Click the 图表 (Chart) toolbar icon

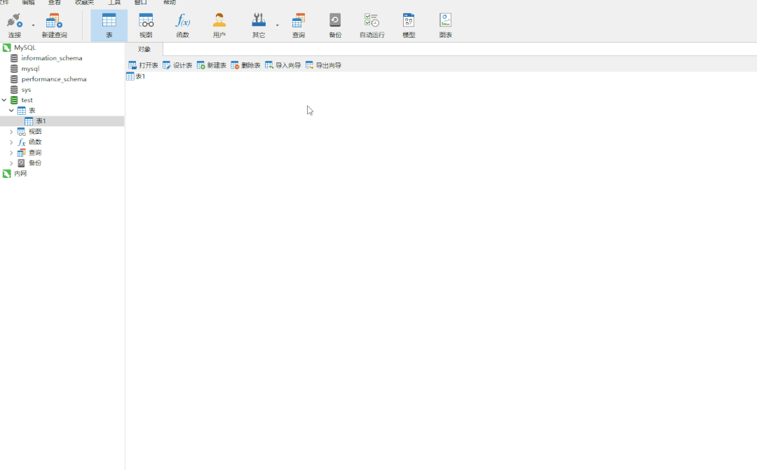pos(445,25)
